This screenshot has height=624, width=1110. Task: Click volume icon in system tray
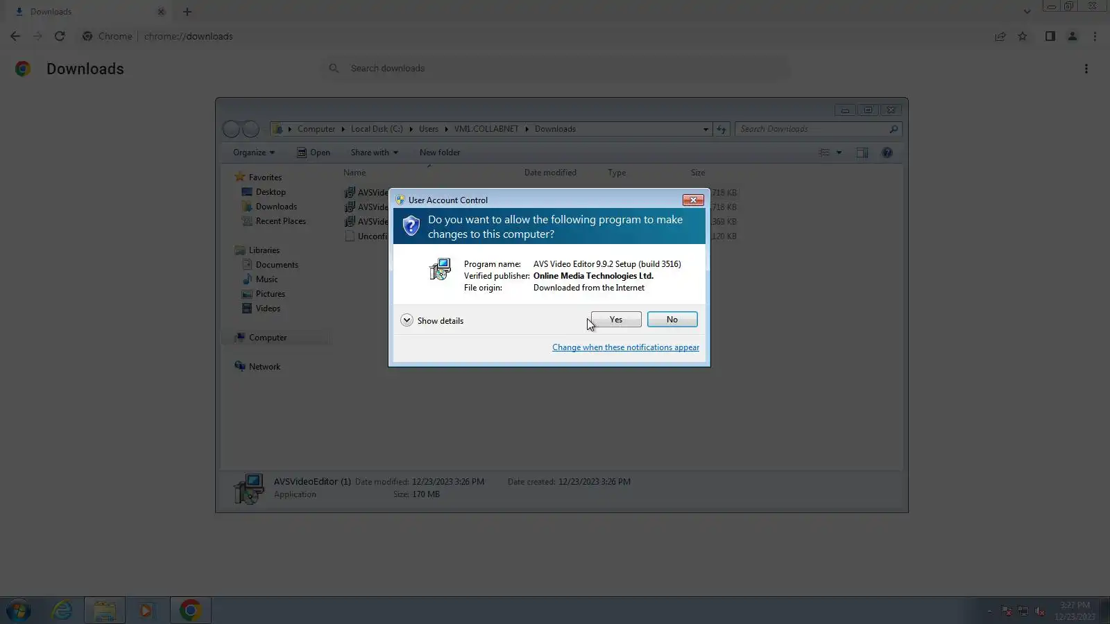pos(1039,611)
